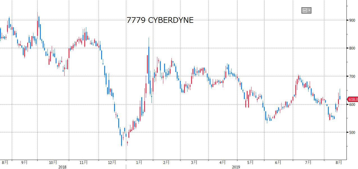Screen dimensions: 358x169
Task: Click the 9月 month label
Action: tap(24, 163)
